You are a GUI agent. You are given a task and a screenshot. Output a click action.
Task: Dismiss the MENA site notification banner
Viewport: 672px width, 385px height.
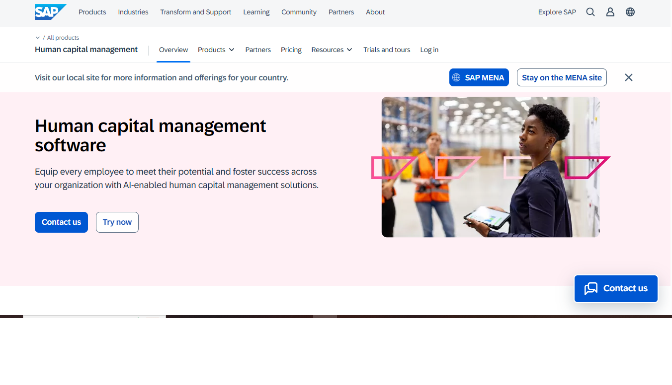tap(628, 77)
